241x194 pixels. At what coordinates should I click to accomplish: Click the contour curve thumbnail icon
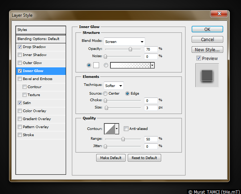109,128
